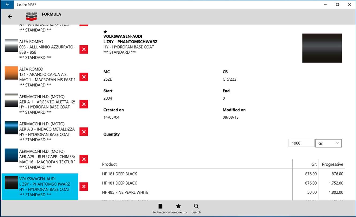Screen dimensions: 356x217
Task: Maximize the Lechler MAPP window
Action: coord(338,4)
